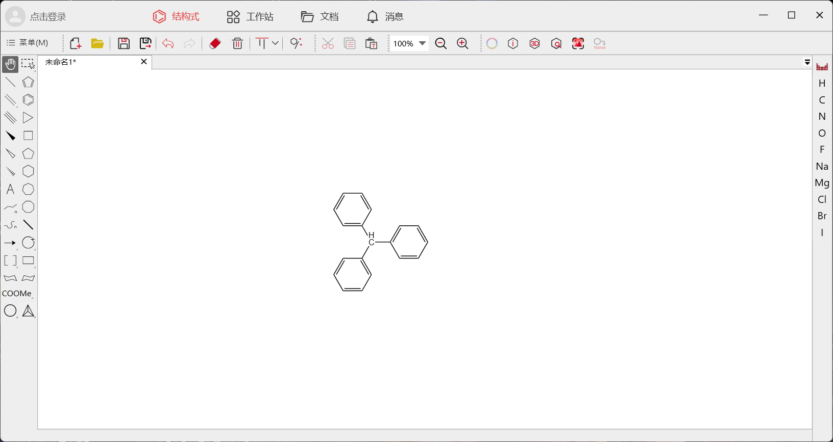Save the current document
Viewport: 833px width, 442px height.
[124, 43]
